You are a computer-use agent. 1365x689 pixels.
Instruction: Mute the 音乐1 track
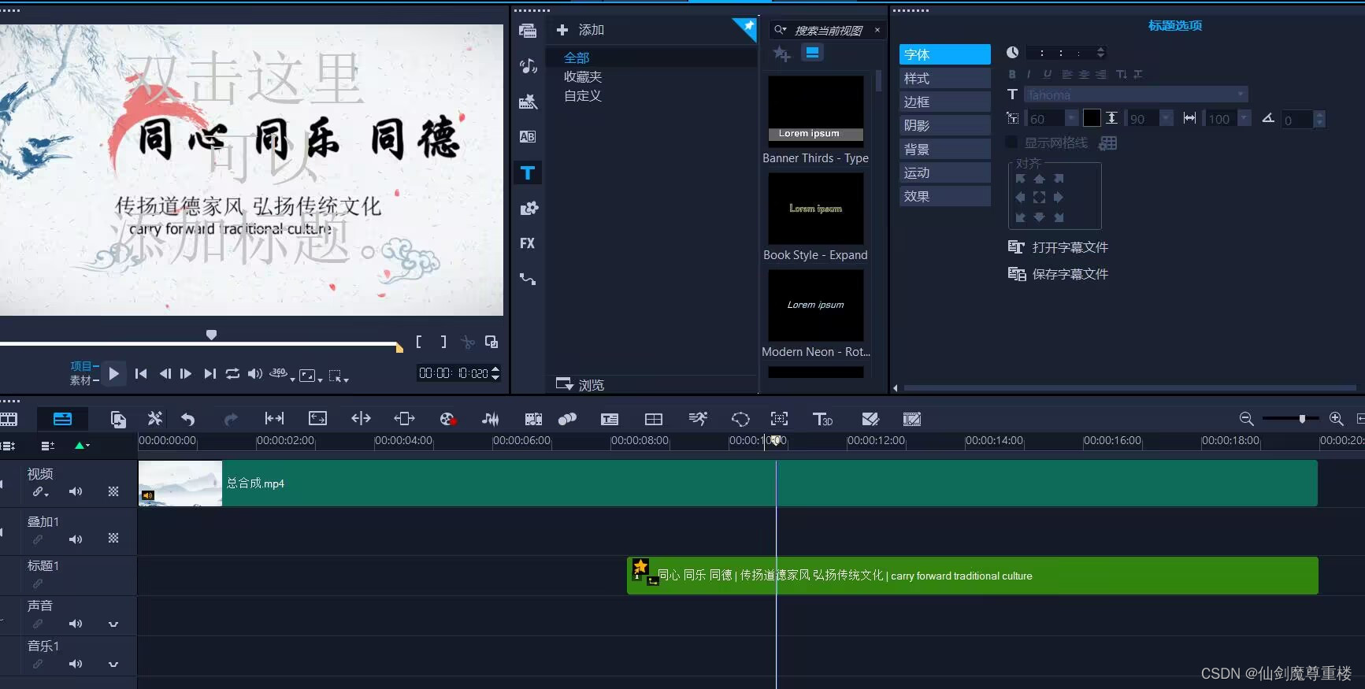pyautogui.click(x=76, y=664)
